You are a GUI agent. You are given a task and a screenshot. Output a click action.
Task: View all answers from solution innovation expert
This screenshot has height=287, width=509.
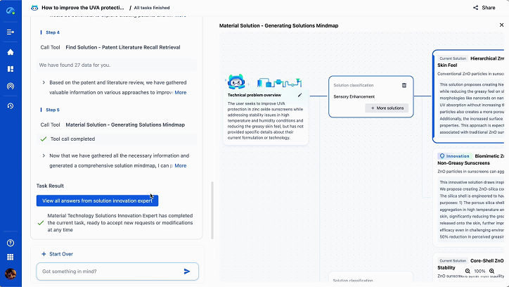click(x=98, y=200)
